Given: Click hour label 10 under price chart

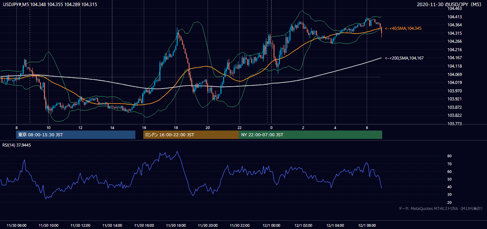Looking at the screenshot, I should pyautogui.click(x=48, y=127).
